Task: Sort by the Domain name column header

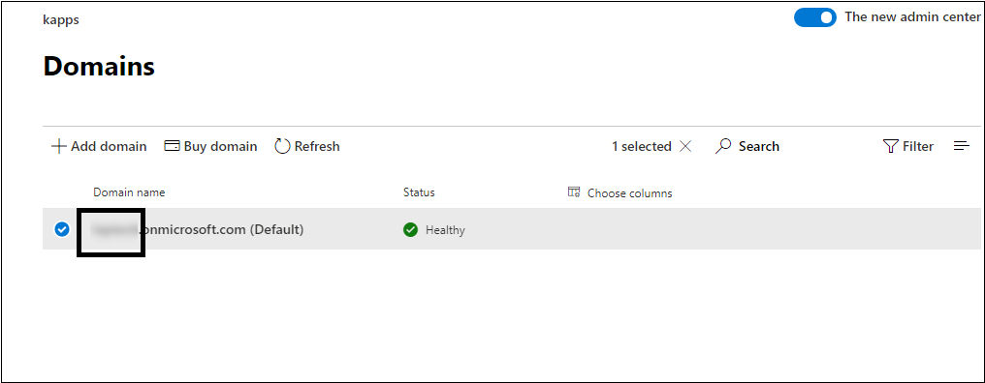Action: pos(129,192)
